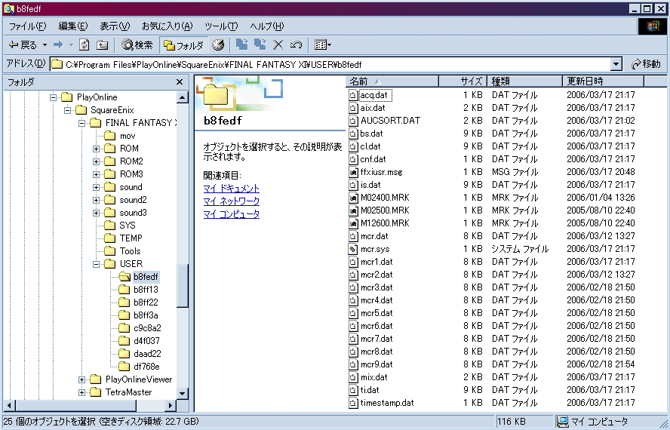Click the Up one folder toolbar icon
The width and height of the screenshot is (670, 430).
pos(102,45)
